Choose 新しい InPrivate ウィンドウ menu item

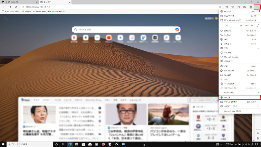tap(233, 20)
